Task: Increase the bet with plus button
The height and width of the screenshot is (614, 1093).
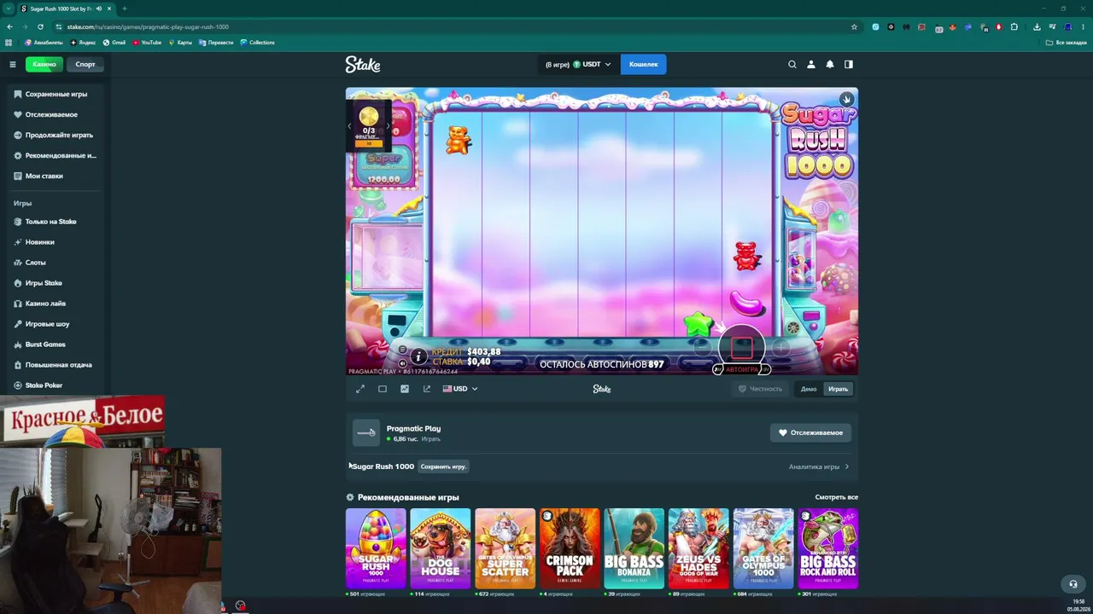Action: [781, 348]
